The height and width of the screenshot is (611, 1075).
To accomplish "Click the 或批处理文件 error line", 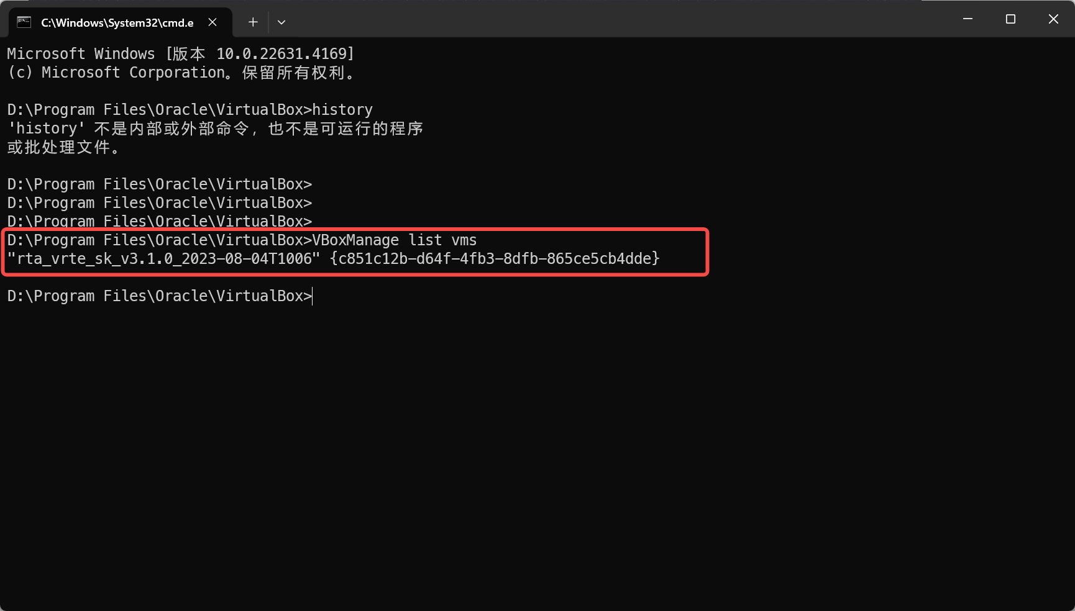I will 62,147.
